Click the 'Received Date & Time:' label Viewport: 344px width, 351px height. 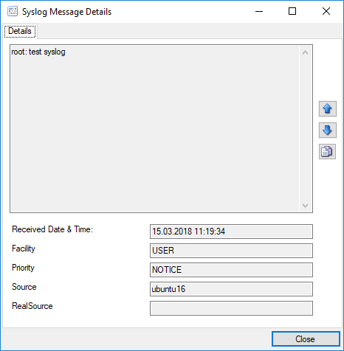(x=52, y=229)
